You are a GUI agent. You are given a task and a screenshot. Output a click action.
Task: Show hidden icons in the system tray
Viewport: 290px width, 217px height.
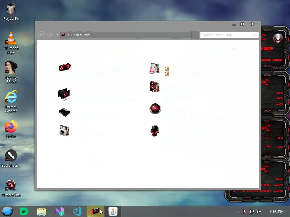pos(238,212)
